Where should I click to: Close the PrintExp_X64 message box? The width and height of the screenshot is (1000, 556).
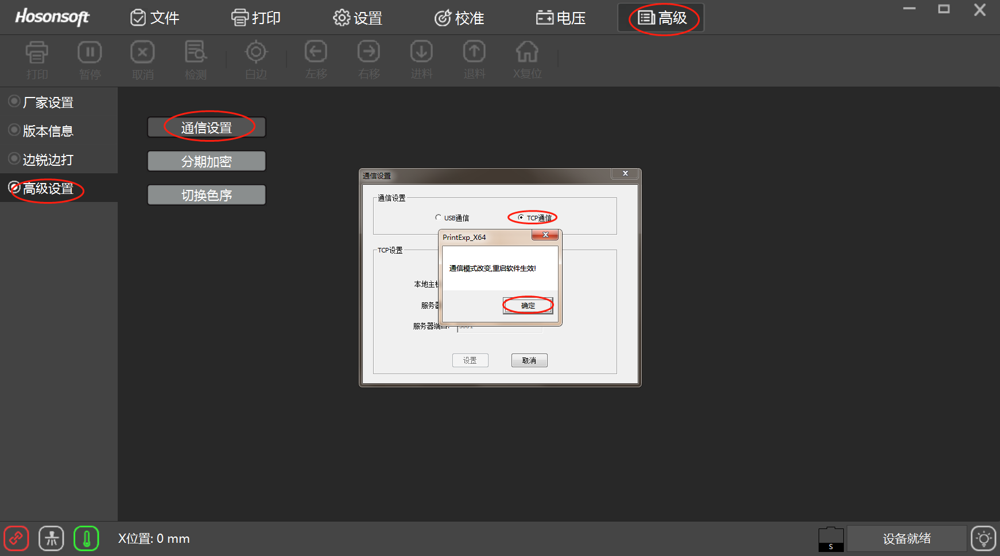(x=545, y=235)
